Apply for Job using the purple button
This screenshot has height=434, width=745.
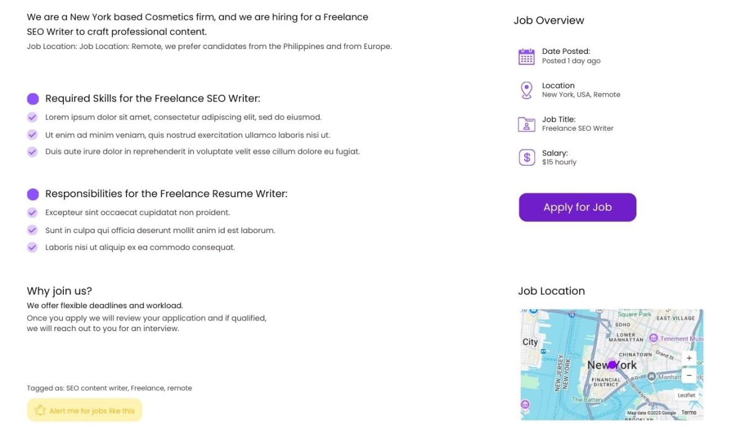577,207
